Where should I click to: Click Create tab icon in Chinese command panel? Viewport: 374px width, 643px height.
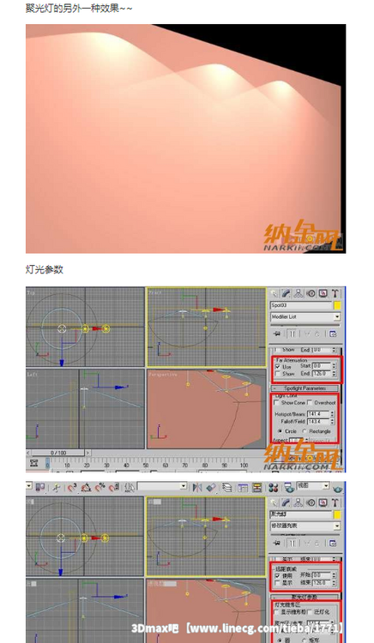click(274, 502)
